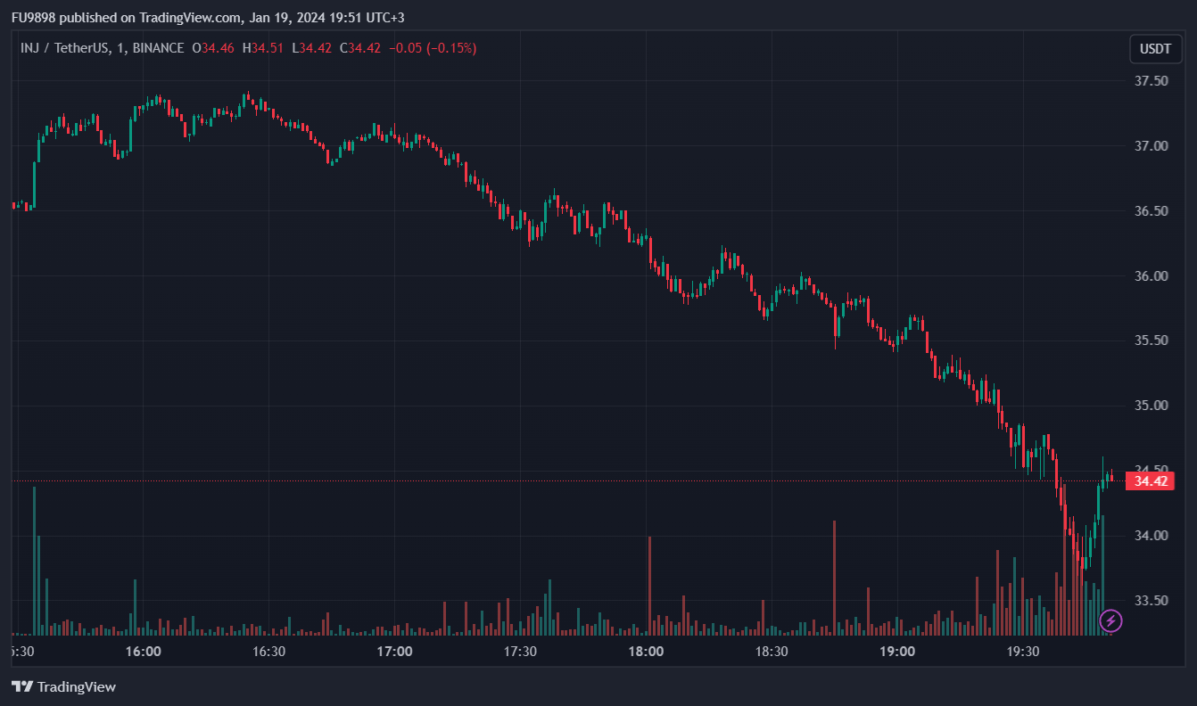Click the 35.00 price axis label

point(1151,406)
